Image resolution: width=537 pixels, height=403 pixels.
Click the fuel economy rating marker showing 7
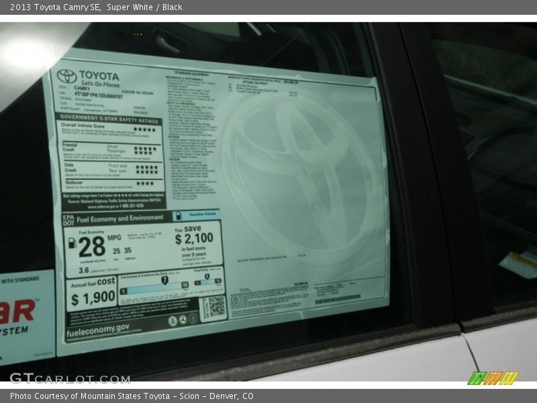[164, 280]
